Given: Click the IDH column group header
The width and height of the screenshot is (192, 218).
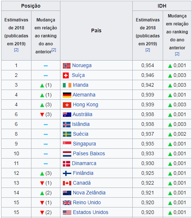Looking at the screenshot, I should pos(162,6).
